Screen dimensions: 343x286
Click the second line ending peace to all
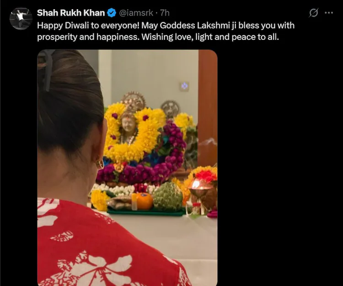158,37
